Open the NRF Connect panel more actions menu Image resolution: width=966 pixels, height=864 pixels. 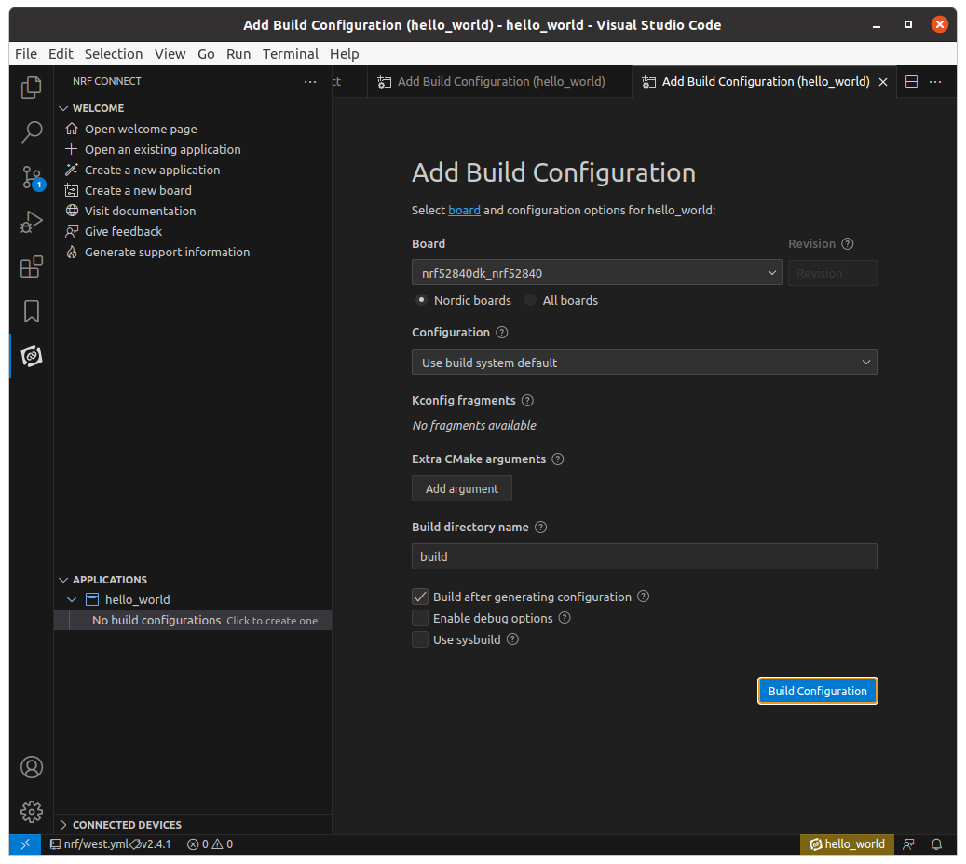pos(310,81)
